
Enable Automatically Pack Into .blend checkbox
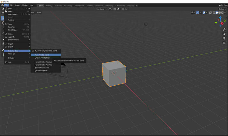coord(33,51)
